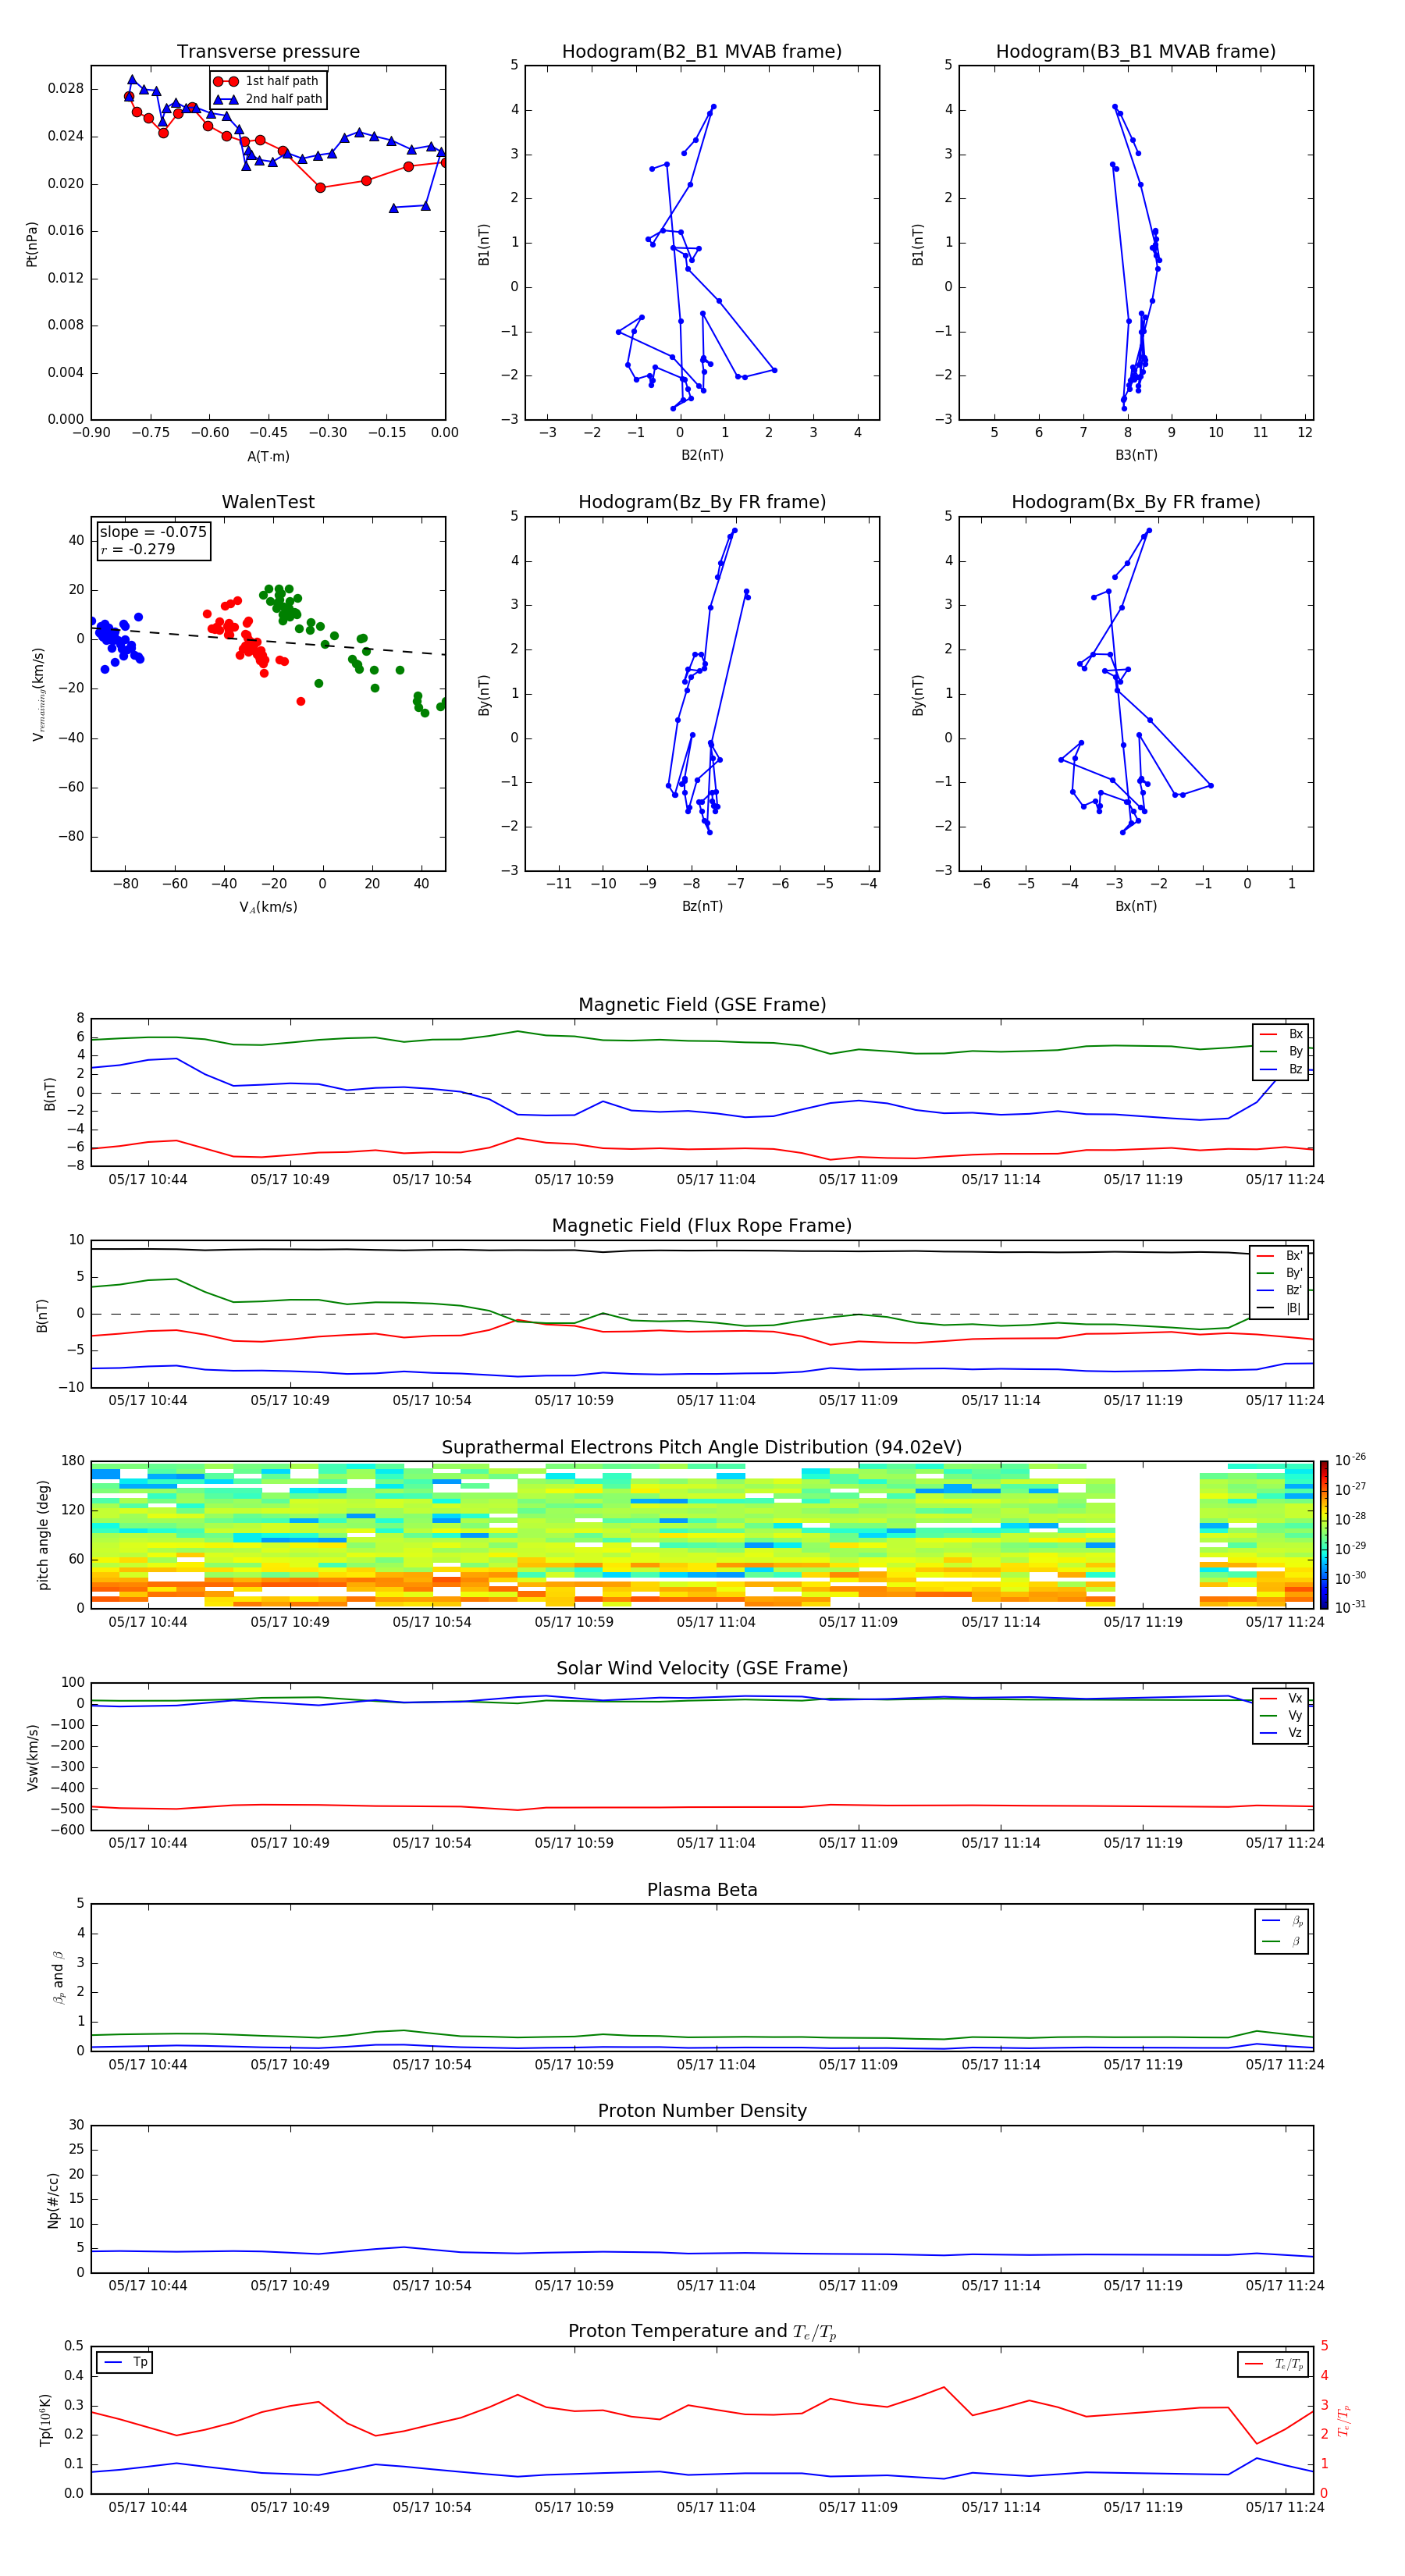1405x2576 pixels.
Task: Click the pitch angle colorbar
Action: click(1324, 1535)
